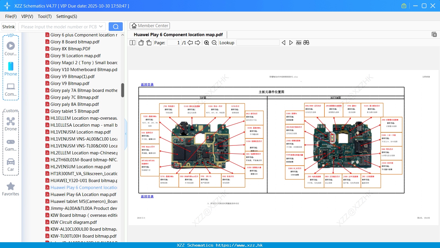Click the blue search button

(x=116, y=27)
